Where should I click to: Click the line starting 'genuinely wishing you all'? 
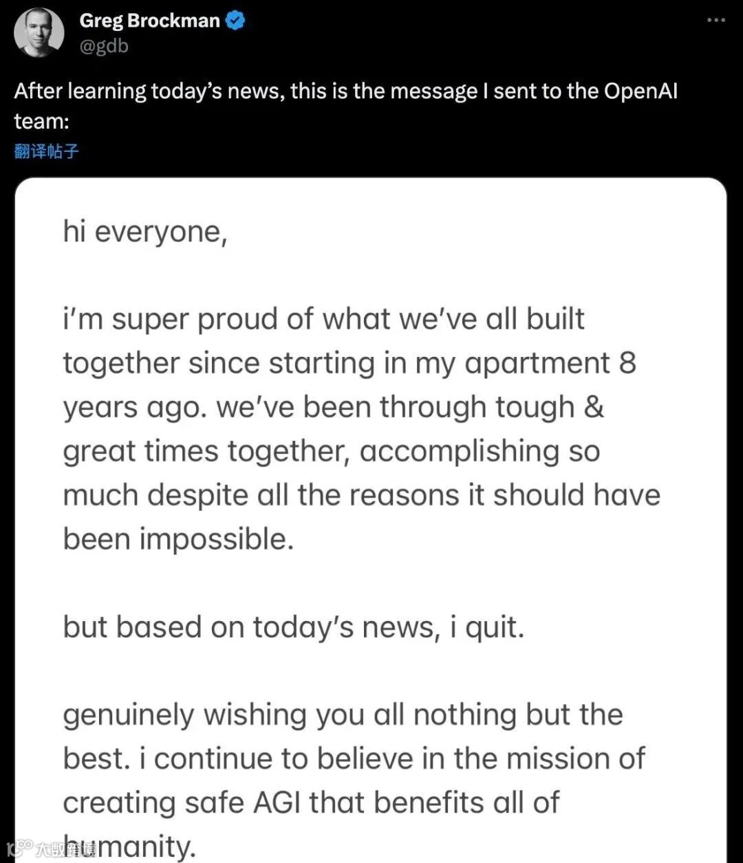coord(343,714)
